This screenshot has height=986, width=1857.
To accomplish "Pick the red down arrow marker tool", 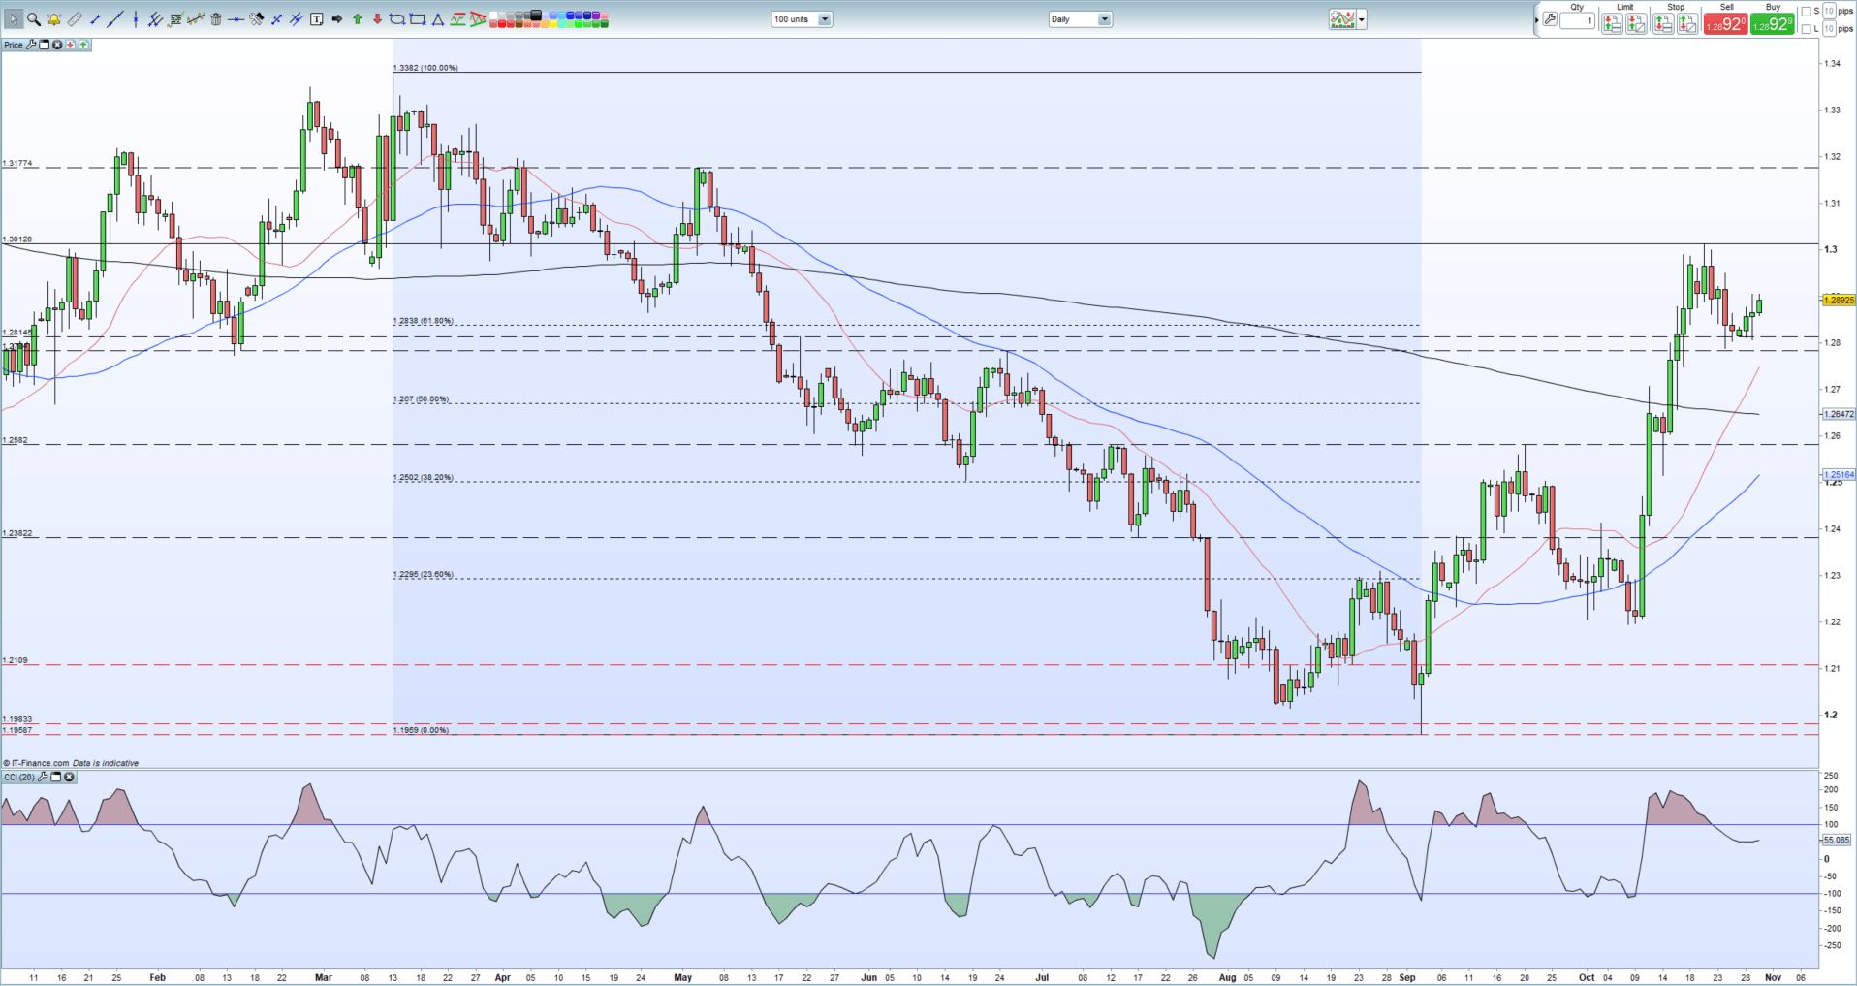I will point(378,19).
